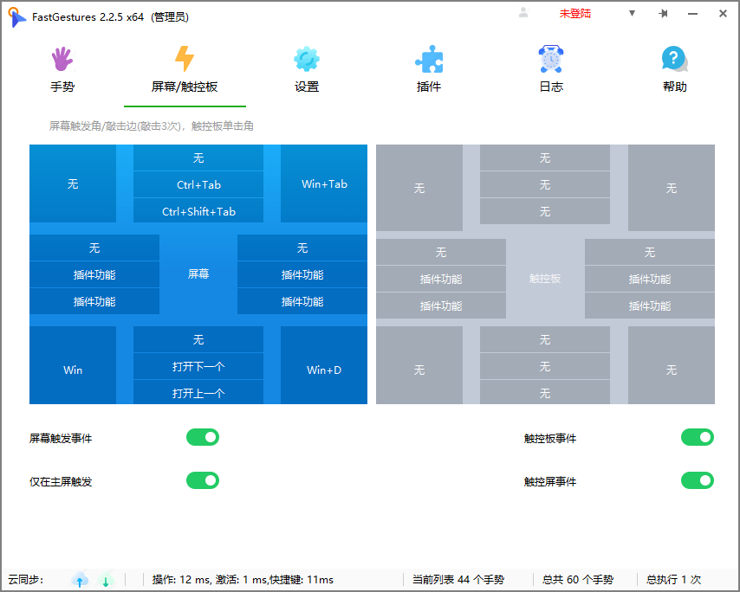
Task: Click the 打开下一个 action cell
Action: click(198, 366)
